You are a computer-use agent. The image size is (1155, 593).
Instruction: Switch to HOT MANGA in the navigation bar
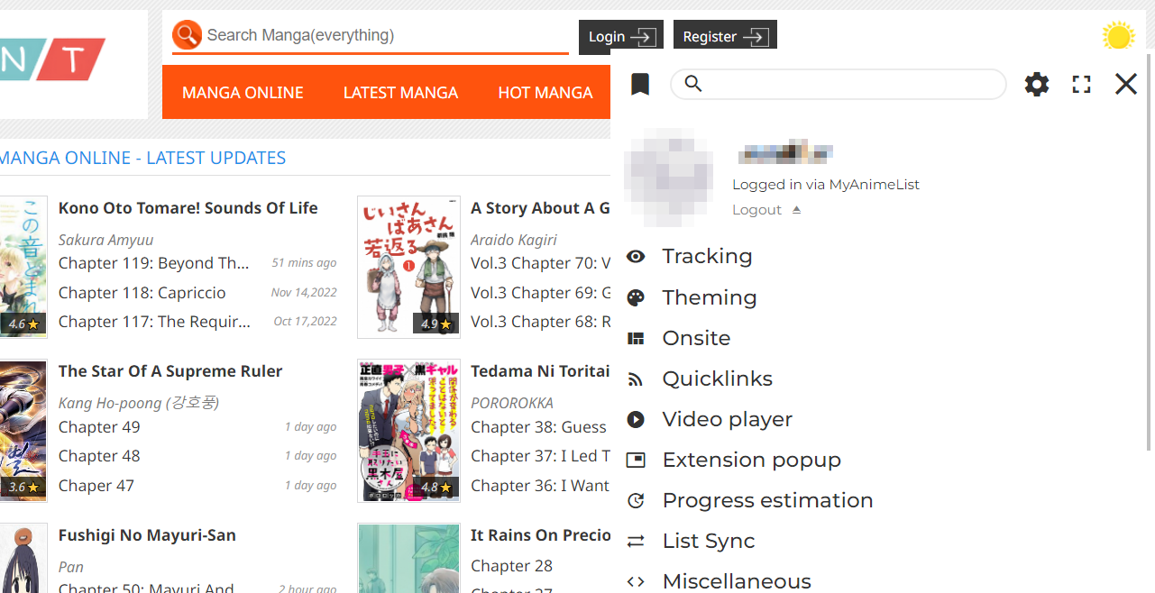click(545, 92)
